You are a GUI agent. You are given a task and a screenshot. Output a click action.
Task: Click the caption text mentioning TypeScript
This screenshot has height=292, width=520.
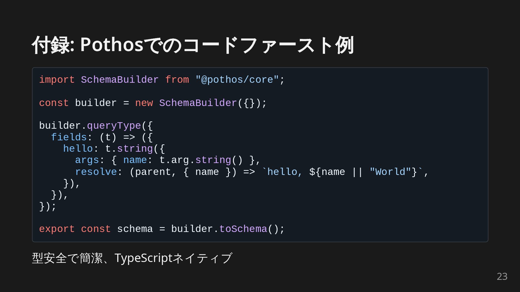tap(132, 258)
